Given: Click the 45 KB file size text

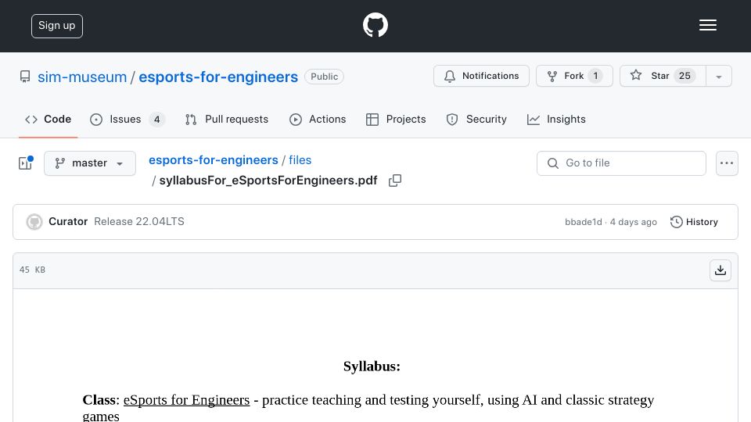Looking at the screenshot, I should coord(32,270).
